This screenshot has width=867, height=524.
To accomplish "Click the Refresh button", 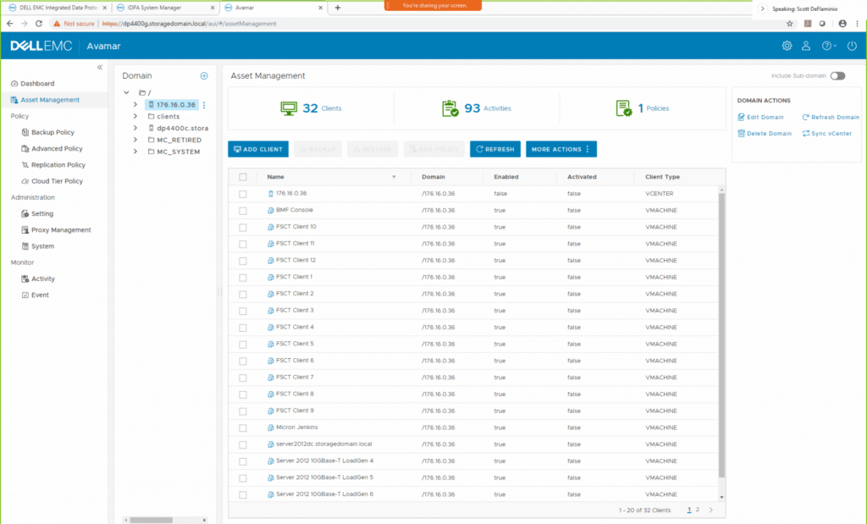I will click(x=494, y=149).
